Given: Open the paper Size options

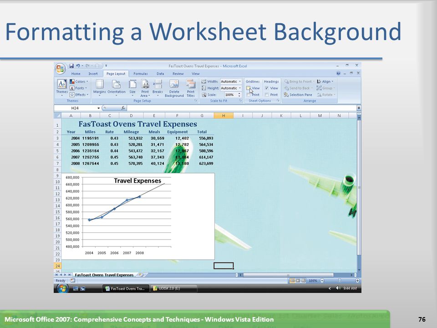Looking at the screenshot, I should click(132, 87).
